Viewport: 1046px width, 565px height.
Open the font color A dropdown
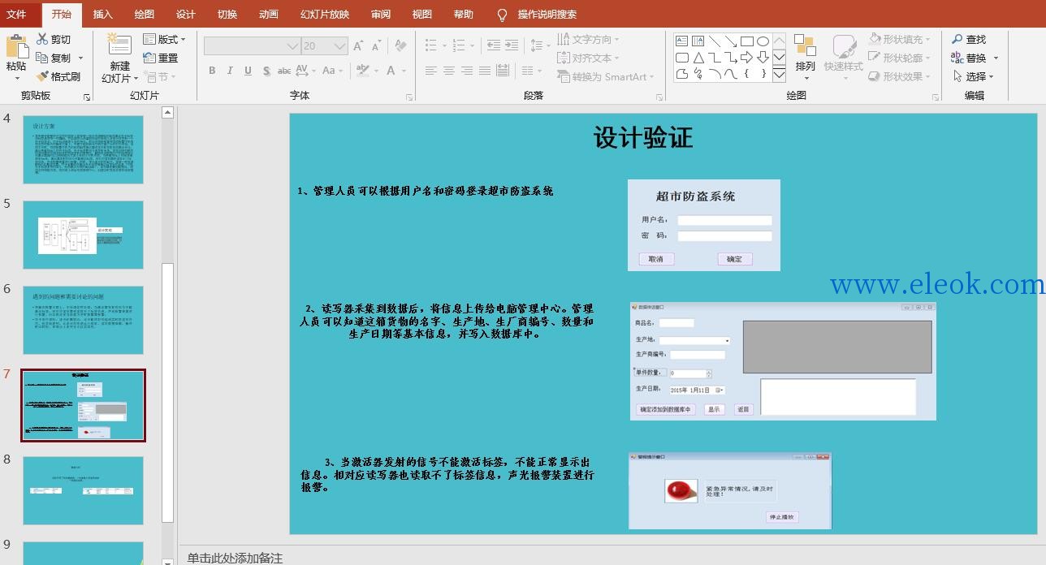pyautogui.click(x=402, y=71)
